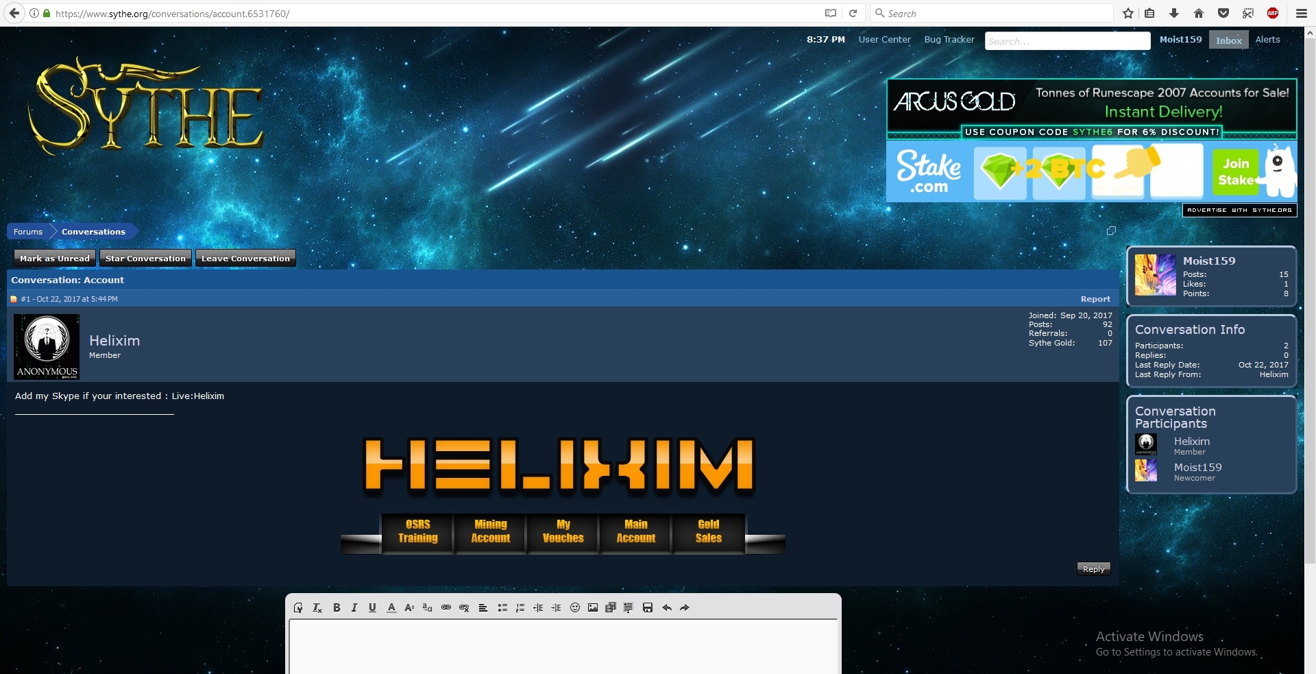Click the browser Search box
Screen dimensions: 1316x674
[991, 13]
